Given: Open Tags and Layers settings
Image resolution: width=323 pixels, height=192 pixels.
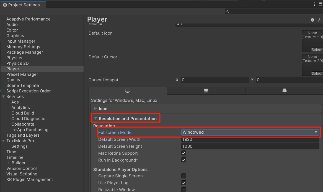Looking at the screenshot, I should pos(23,136).
